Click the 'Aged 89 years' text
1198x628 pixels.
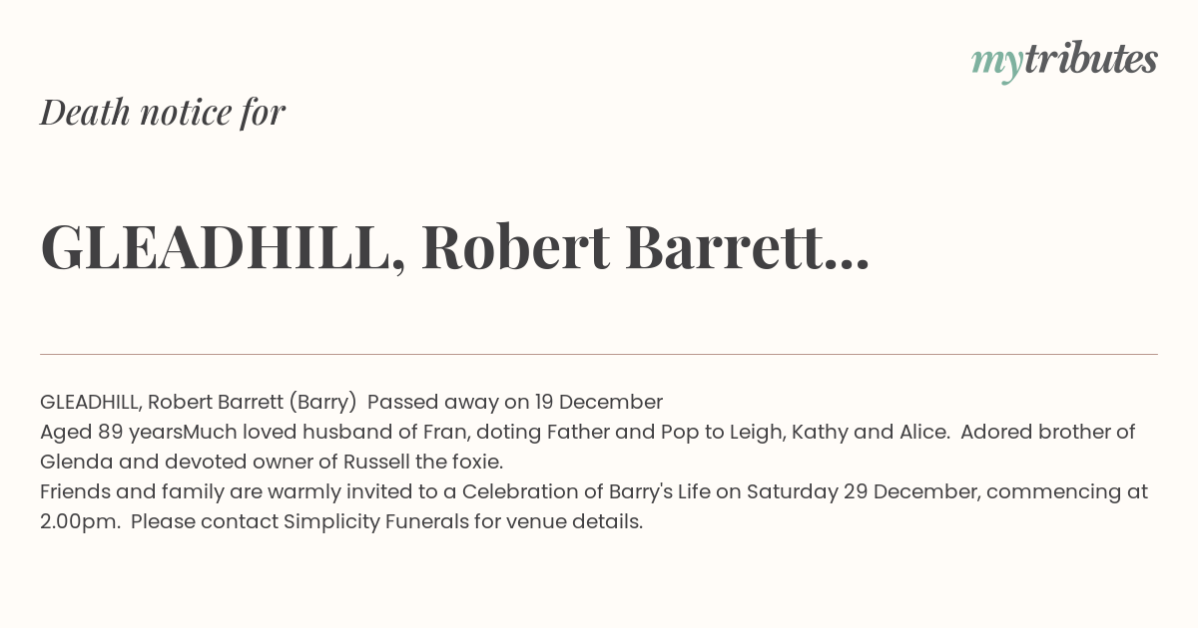[x=111, y=433]
